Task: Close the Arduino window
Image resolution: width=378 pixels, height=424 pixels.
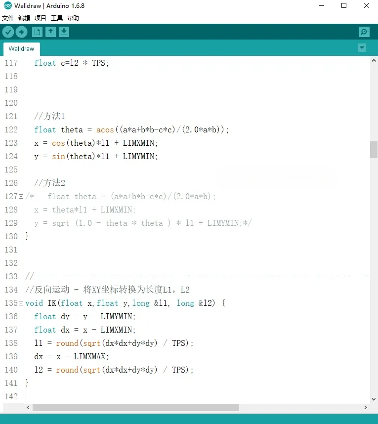Action: tap(367, 5)
